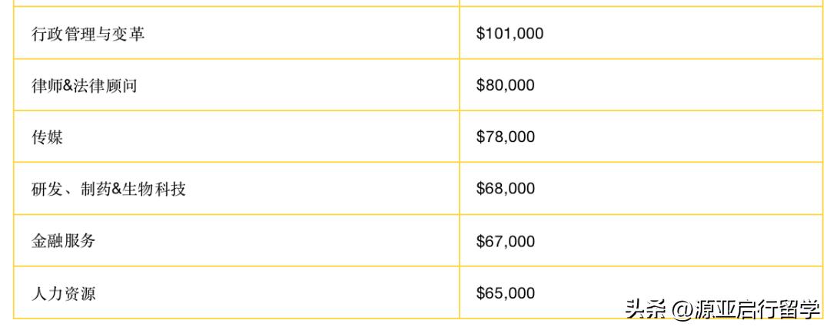Select the $68,000 salary value
830x330 pixels.
[x=505, y=189]
